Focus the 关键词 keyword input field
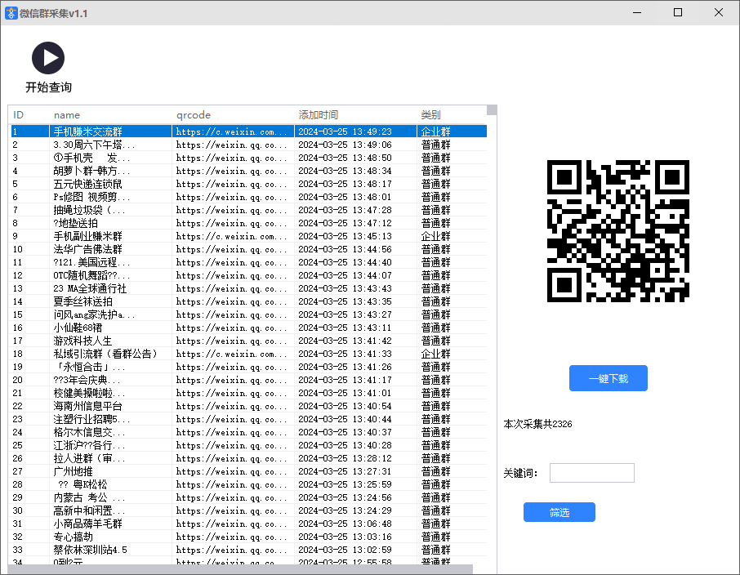 tap(591, 473)
